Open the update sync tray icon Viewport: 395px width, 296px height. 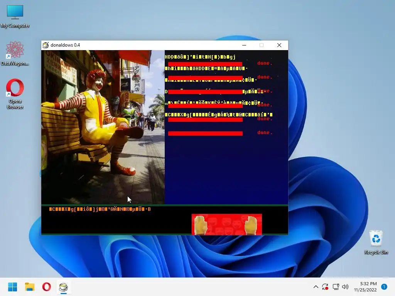tap(325, 287)
